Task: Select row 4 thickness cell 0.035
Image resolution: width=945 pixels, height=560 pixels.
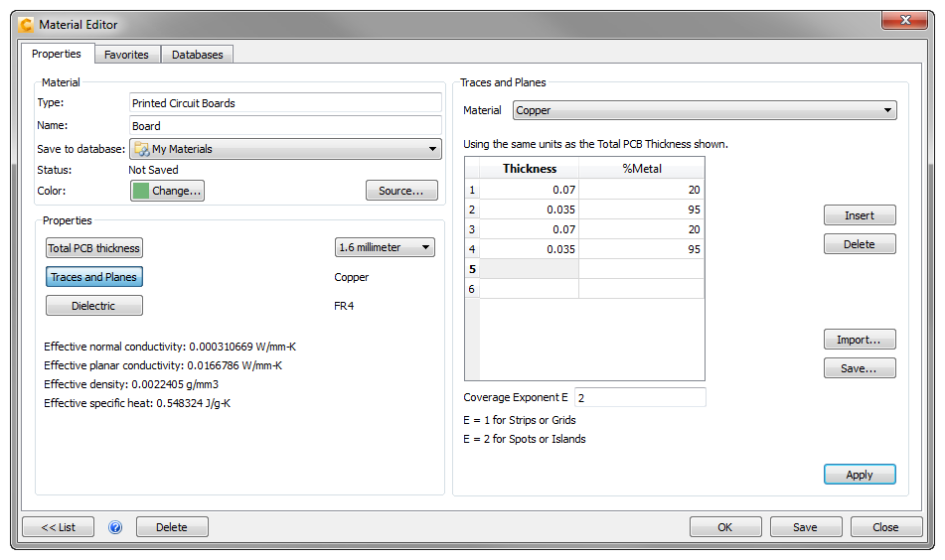Action: pos(530,249)
